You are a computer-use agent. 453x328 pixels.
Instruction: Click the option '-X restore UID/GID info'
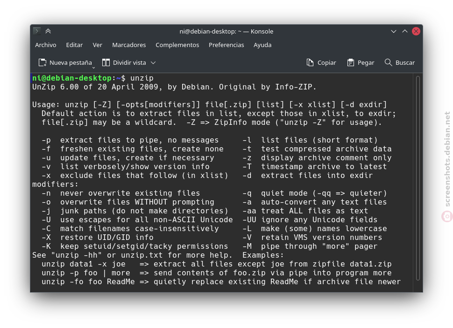[98, 238]
